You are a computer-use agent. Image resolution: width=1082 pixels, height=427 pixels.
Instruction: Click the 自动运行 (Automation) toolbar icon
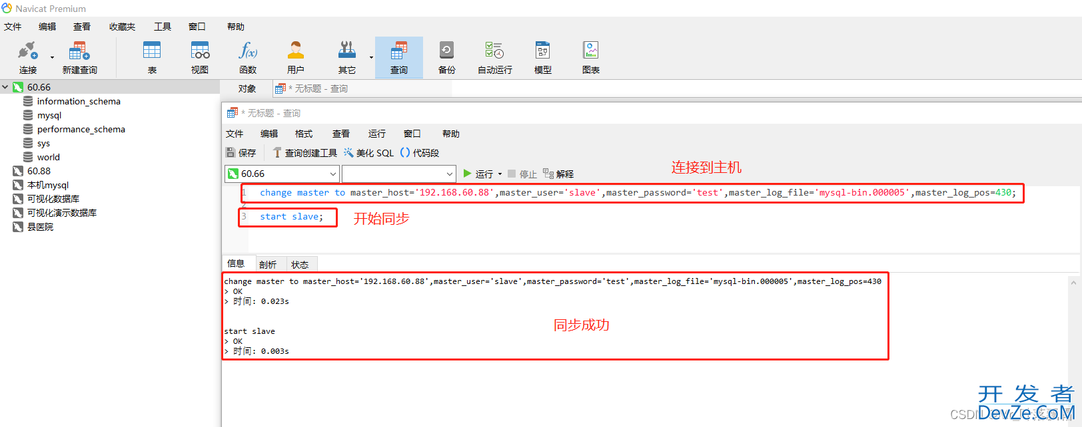coord(495,57)
